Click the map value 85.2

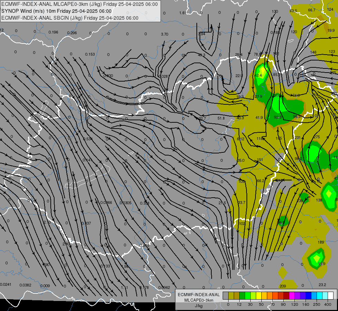pyautogui.click(x=277, y=75)
